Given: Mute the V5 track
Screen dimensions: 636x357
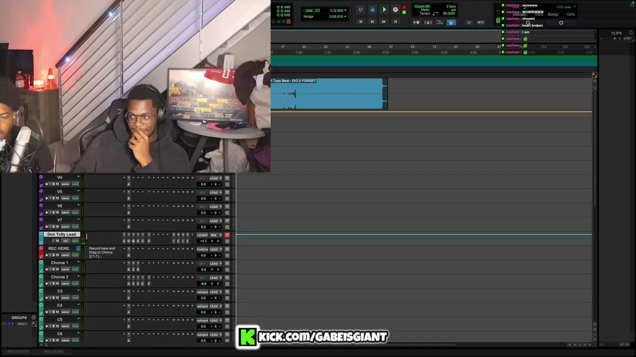Looking at the screenshot, I should 57,198.
